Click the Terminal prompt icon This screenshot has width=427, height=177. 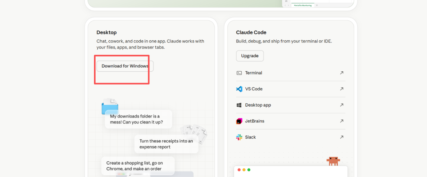[x=239, y=73]
